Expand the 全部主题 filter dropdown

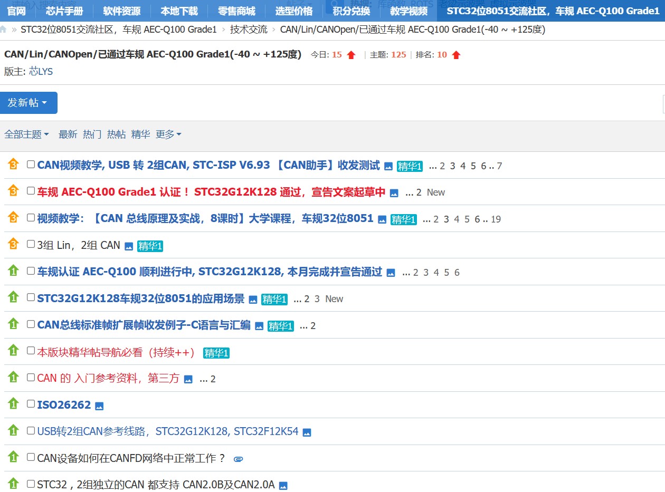(26, 134)
